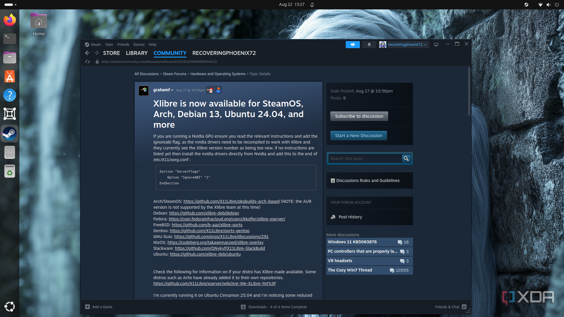Open Trash in the dock

[10, 171]
